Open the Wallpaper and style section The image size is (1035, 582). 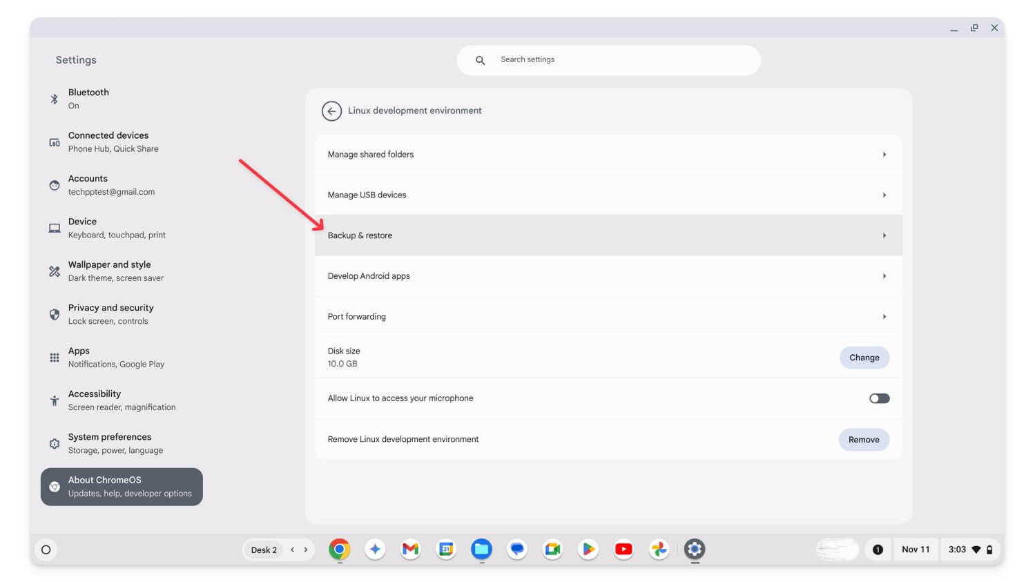[x=122, y=271]
